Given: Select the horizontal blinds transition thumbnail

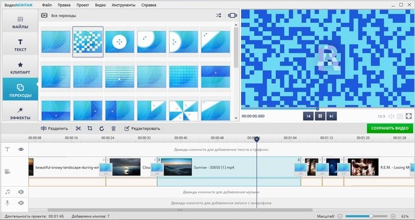Looking at the screenshot, I should click(x=120, y=76).
